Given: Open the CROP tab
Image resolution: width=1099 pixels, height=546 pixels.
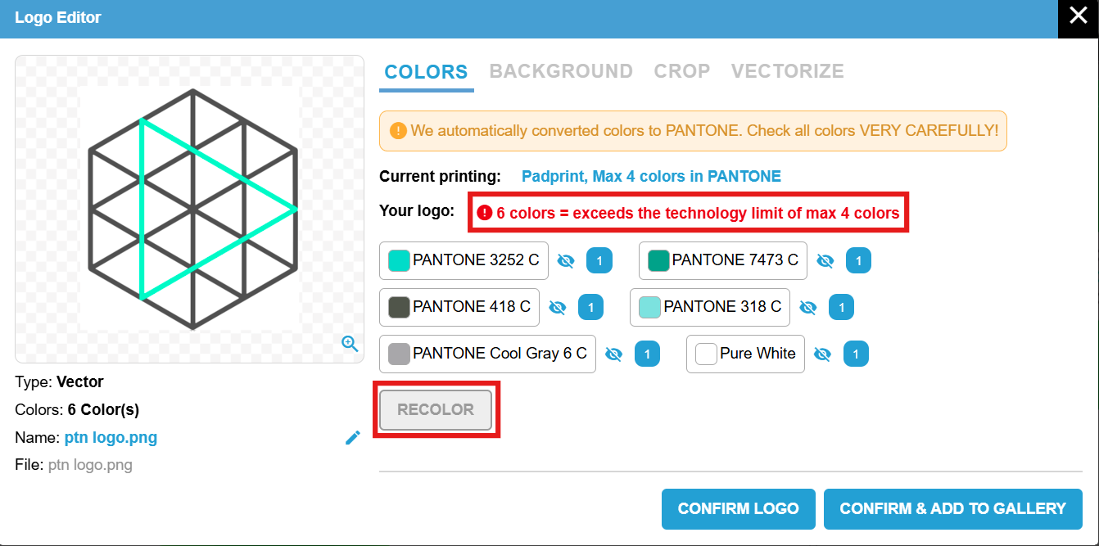Looking at the screenshot, I should point(682,71).
